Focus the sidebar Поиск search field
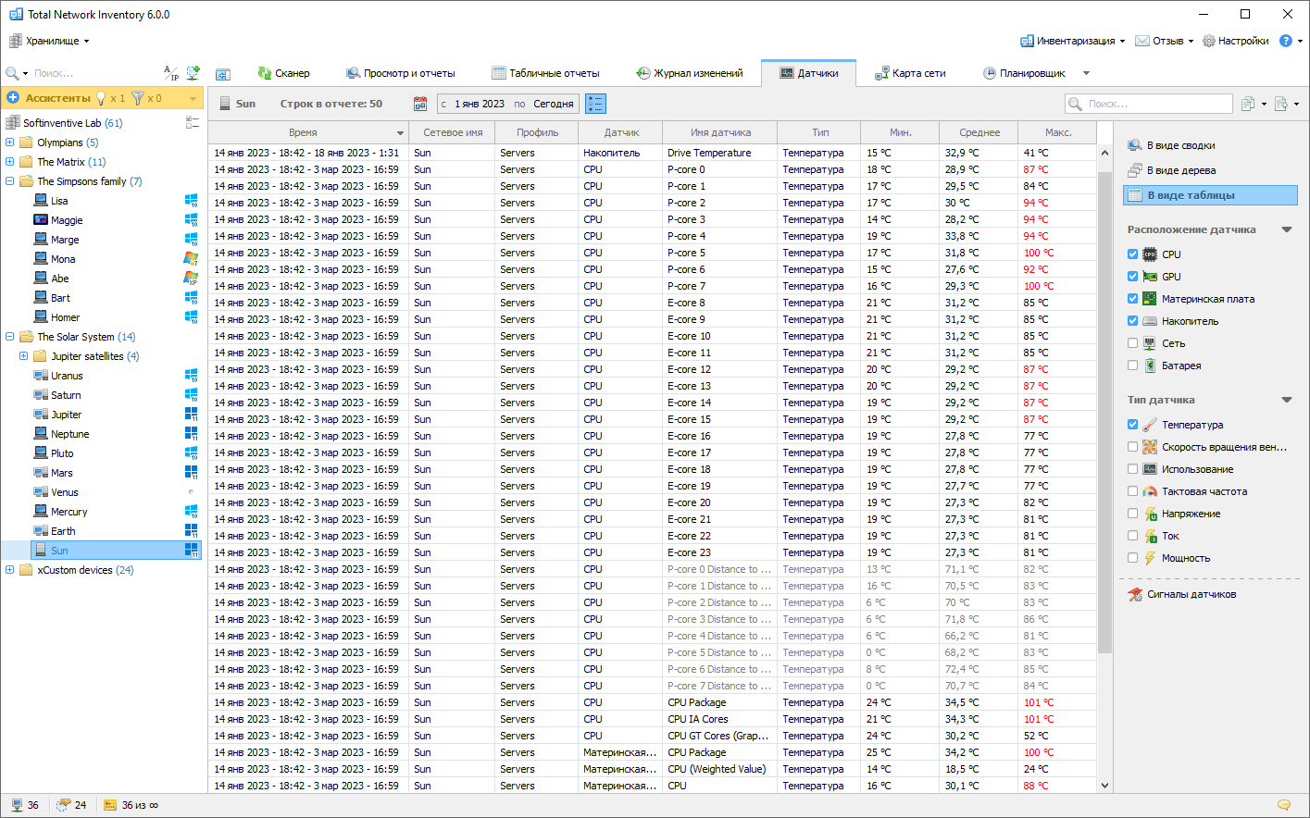The height and width of the screenshot is (818, 1310). coord(93,73)
